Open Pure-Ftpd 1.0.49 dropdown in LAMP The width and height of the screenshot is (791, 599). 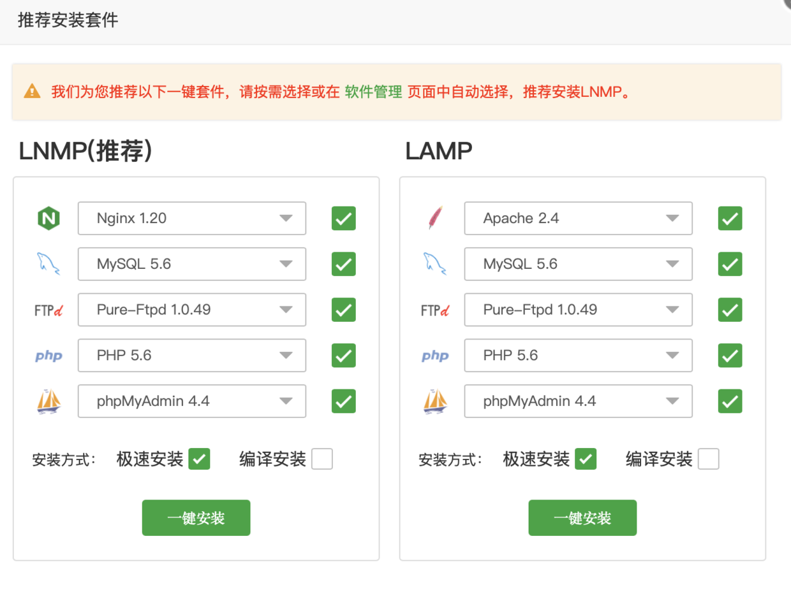579,310
